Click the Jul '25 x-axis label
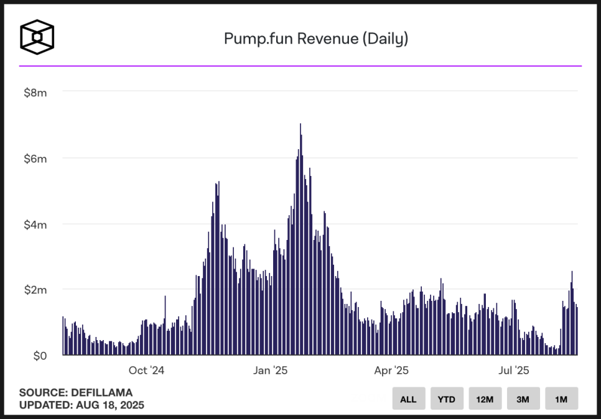 coord(514,371)
